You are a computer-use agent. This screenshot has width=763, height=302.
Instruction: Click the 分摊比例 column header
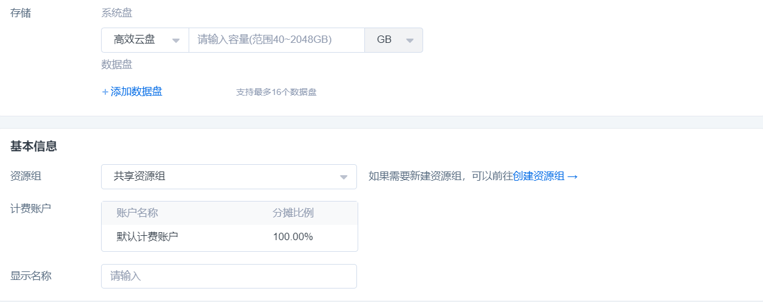tap(293, 213)
